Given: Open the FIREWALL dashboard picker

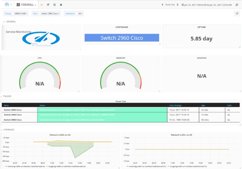Looking at the screenshot, I should click(x=26, y=5).
